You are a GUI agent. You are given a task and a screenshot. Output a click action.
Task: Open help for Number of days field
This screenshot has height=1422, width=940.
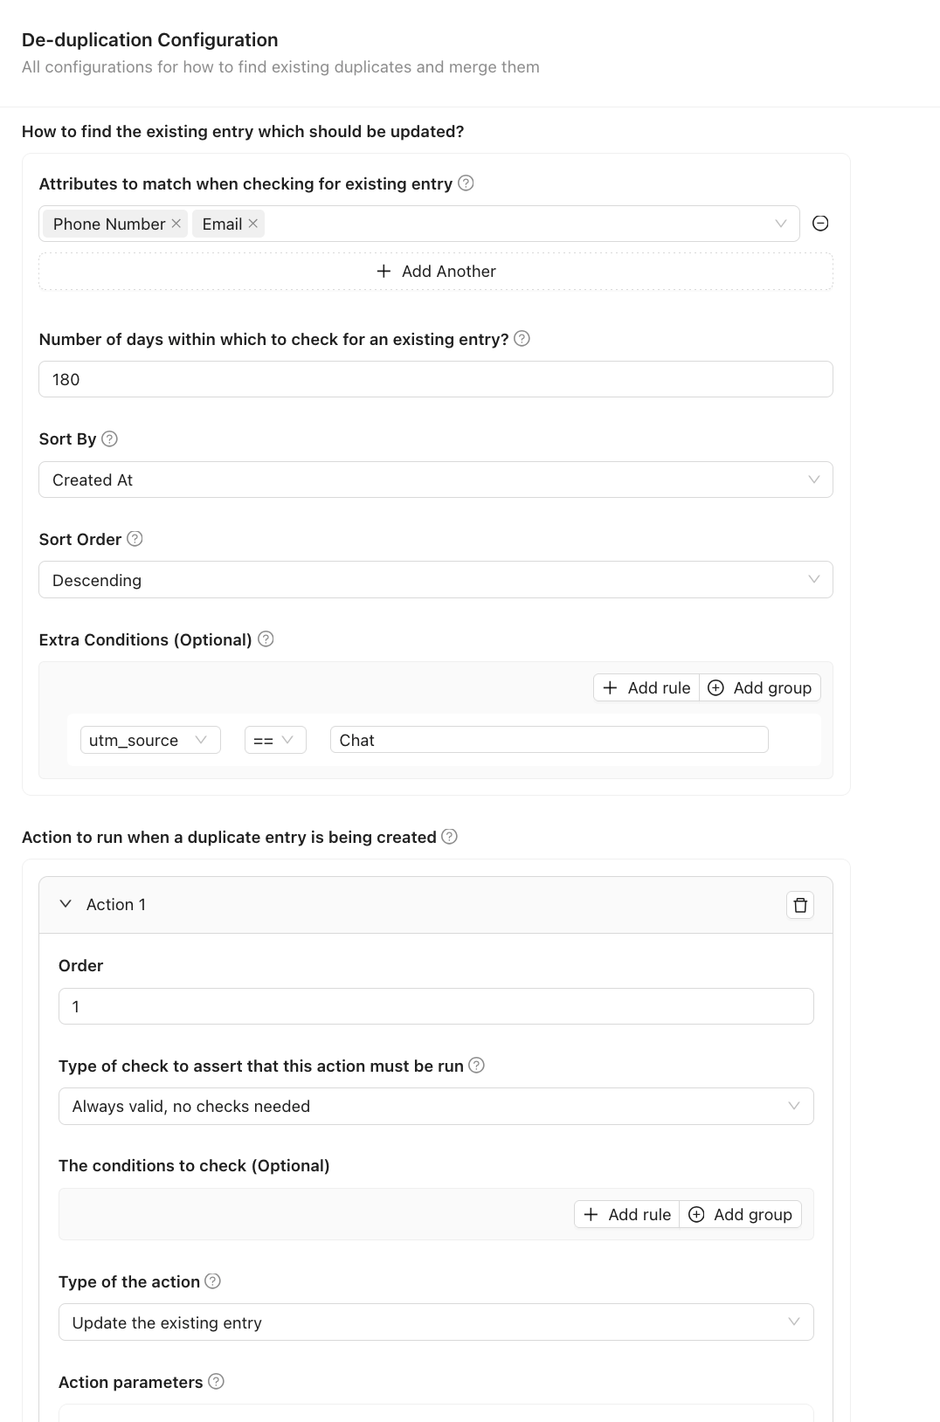coord(522,339)
